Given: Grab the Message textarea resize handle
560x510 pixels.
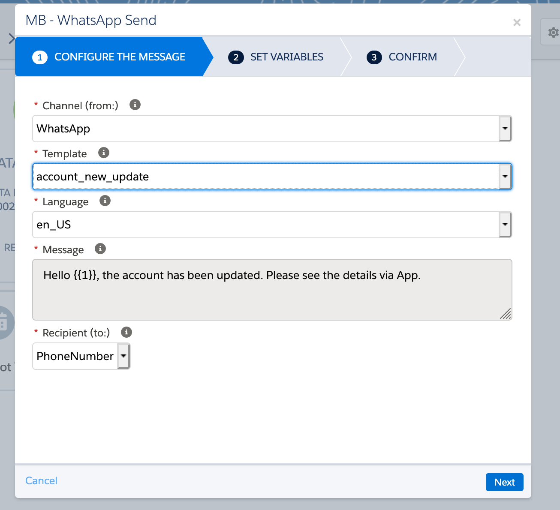Looking at the screenshot, I should point(506,314).
